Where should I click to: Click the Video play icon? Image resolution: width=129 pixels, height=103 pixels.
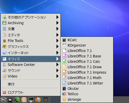click(4, 76)
